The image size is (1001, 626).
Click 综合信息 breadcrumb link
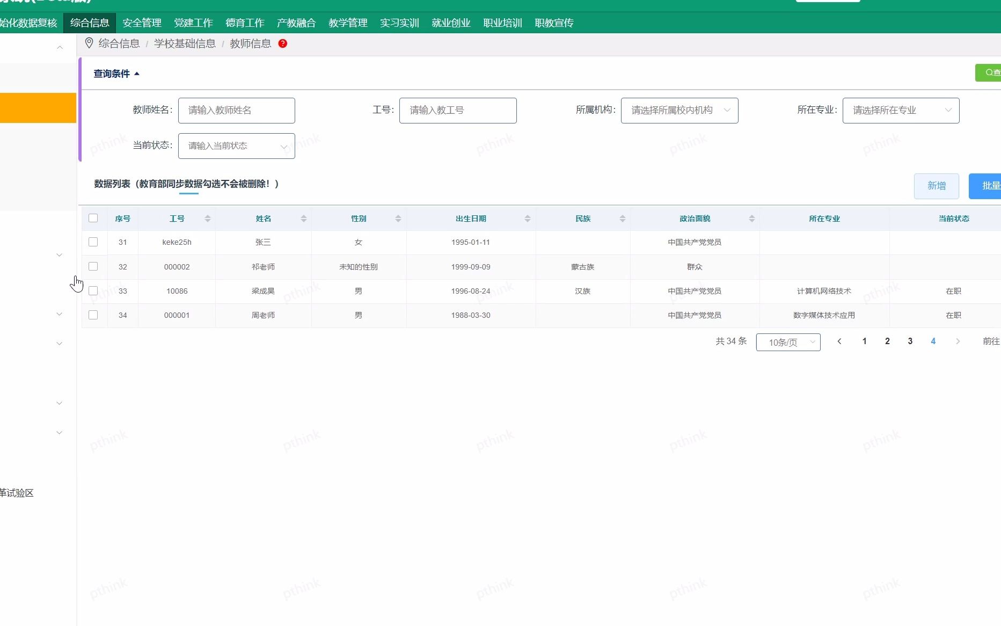click(x=119, y=43)
